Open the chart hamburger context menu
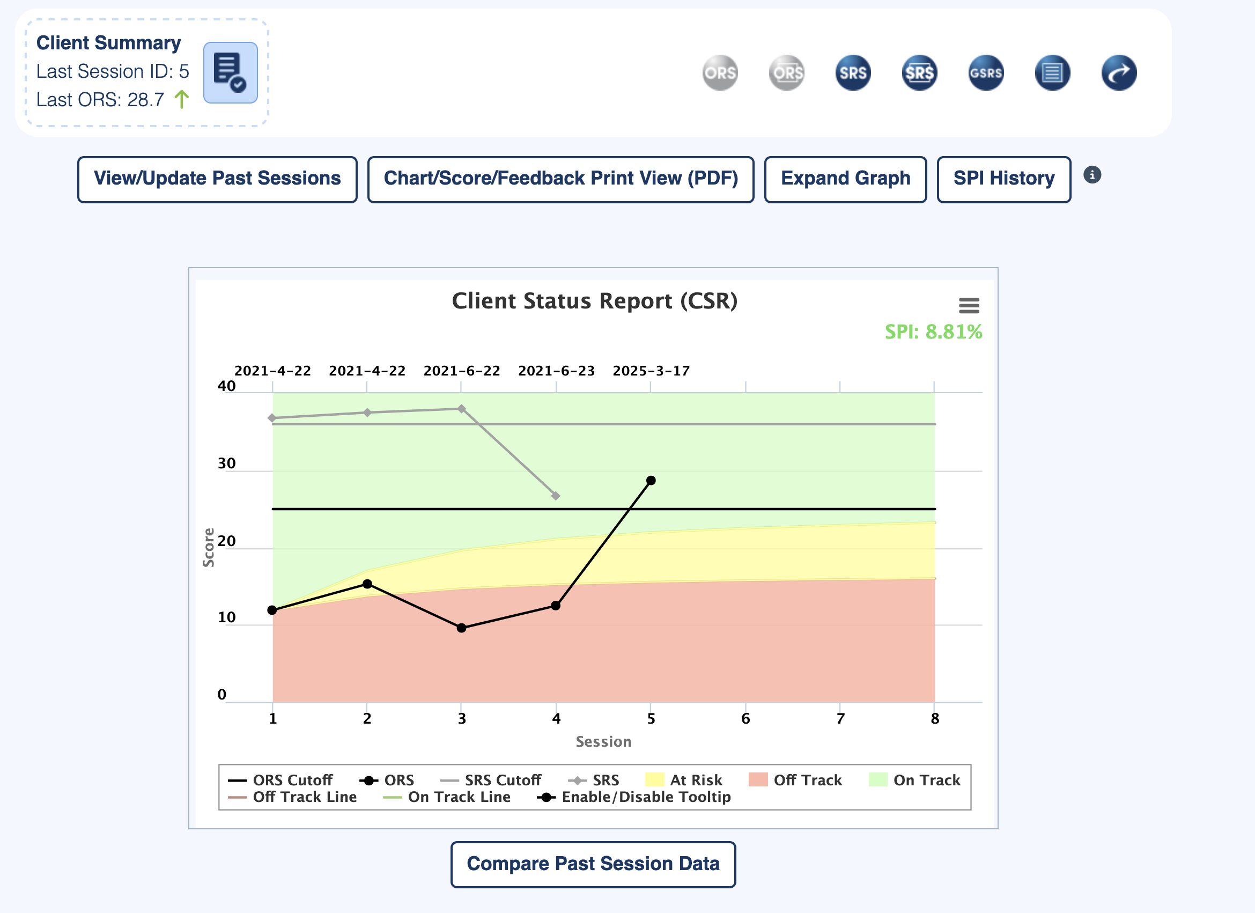 [x=969, y=305]
